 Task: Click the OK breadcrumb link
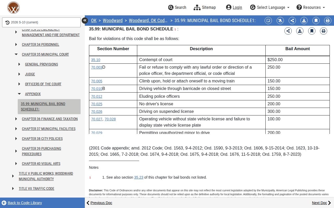pos(94,21)
